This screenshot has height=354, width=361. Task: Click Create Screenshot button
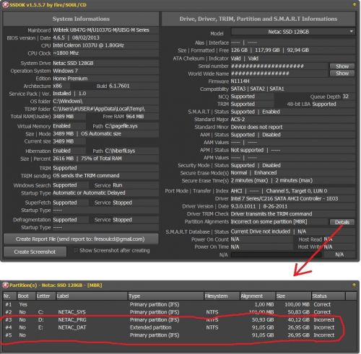(35, 252)
